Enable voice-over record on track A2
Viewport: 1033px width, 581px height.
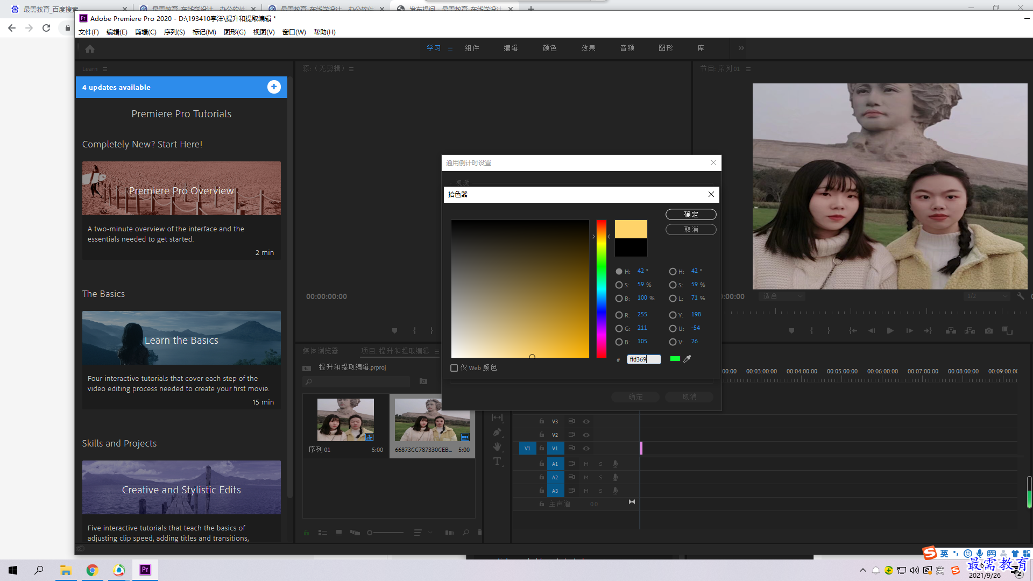(615, 477)
